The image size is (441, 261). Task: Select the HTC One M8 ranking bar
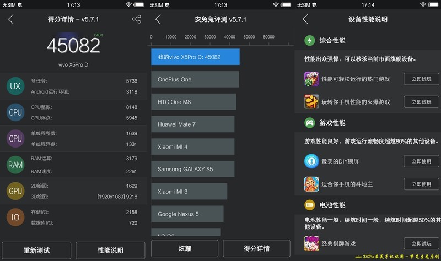click(193, 102)
